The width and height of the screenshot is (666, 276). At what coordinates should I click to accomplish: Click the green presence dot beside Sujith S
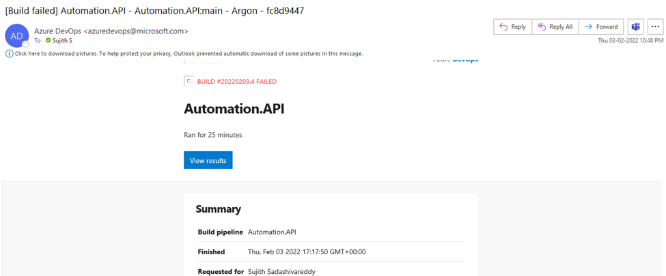click(48, 41)
